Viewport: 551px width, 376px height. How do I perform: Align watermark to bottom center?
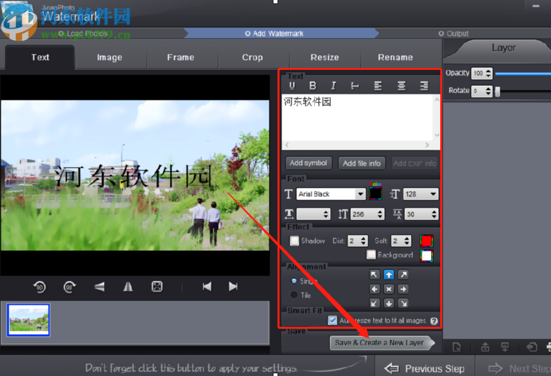[389, 303]
